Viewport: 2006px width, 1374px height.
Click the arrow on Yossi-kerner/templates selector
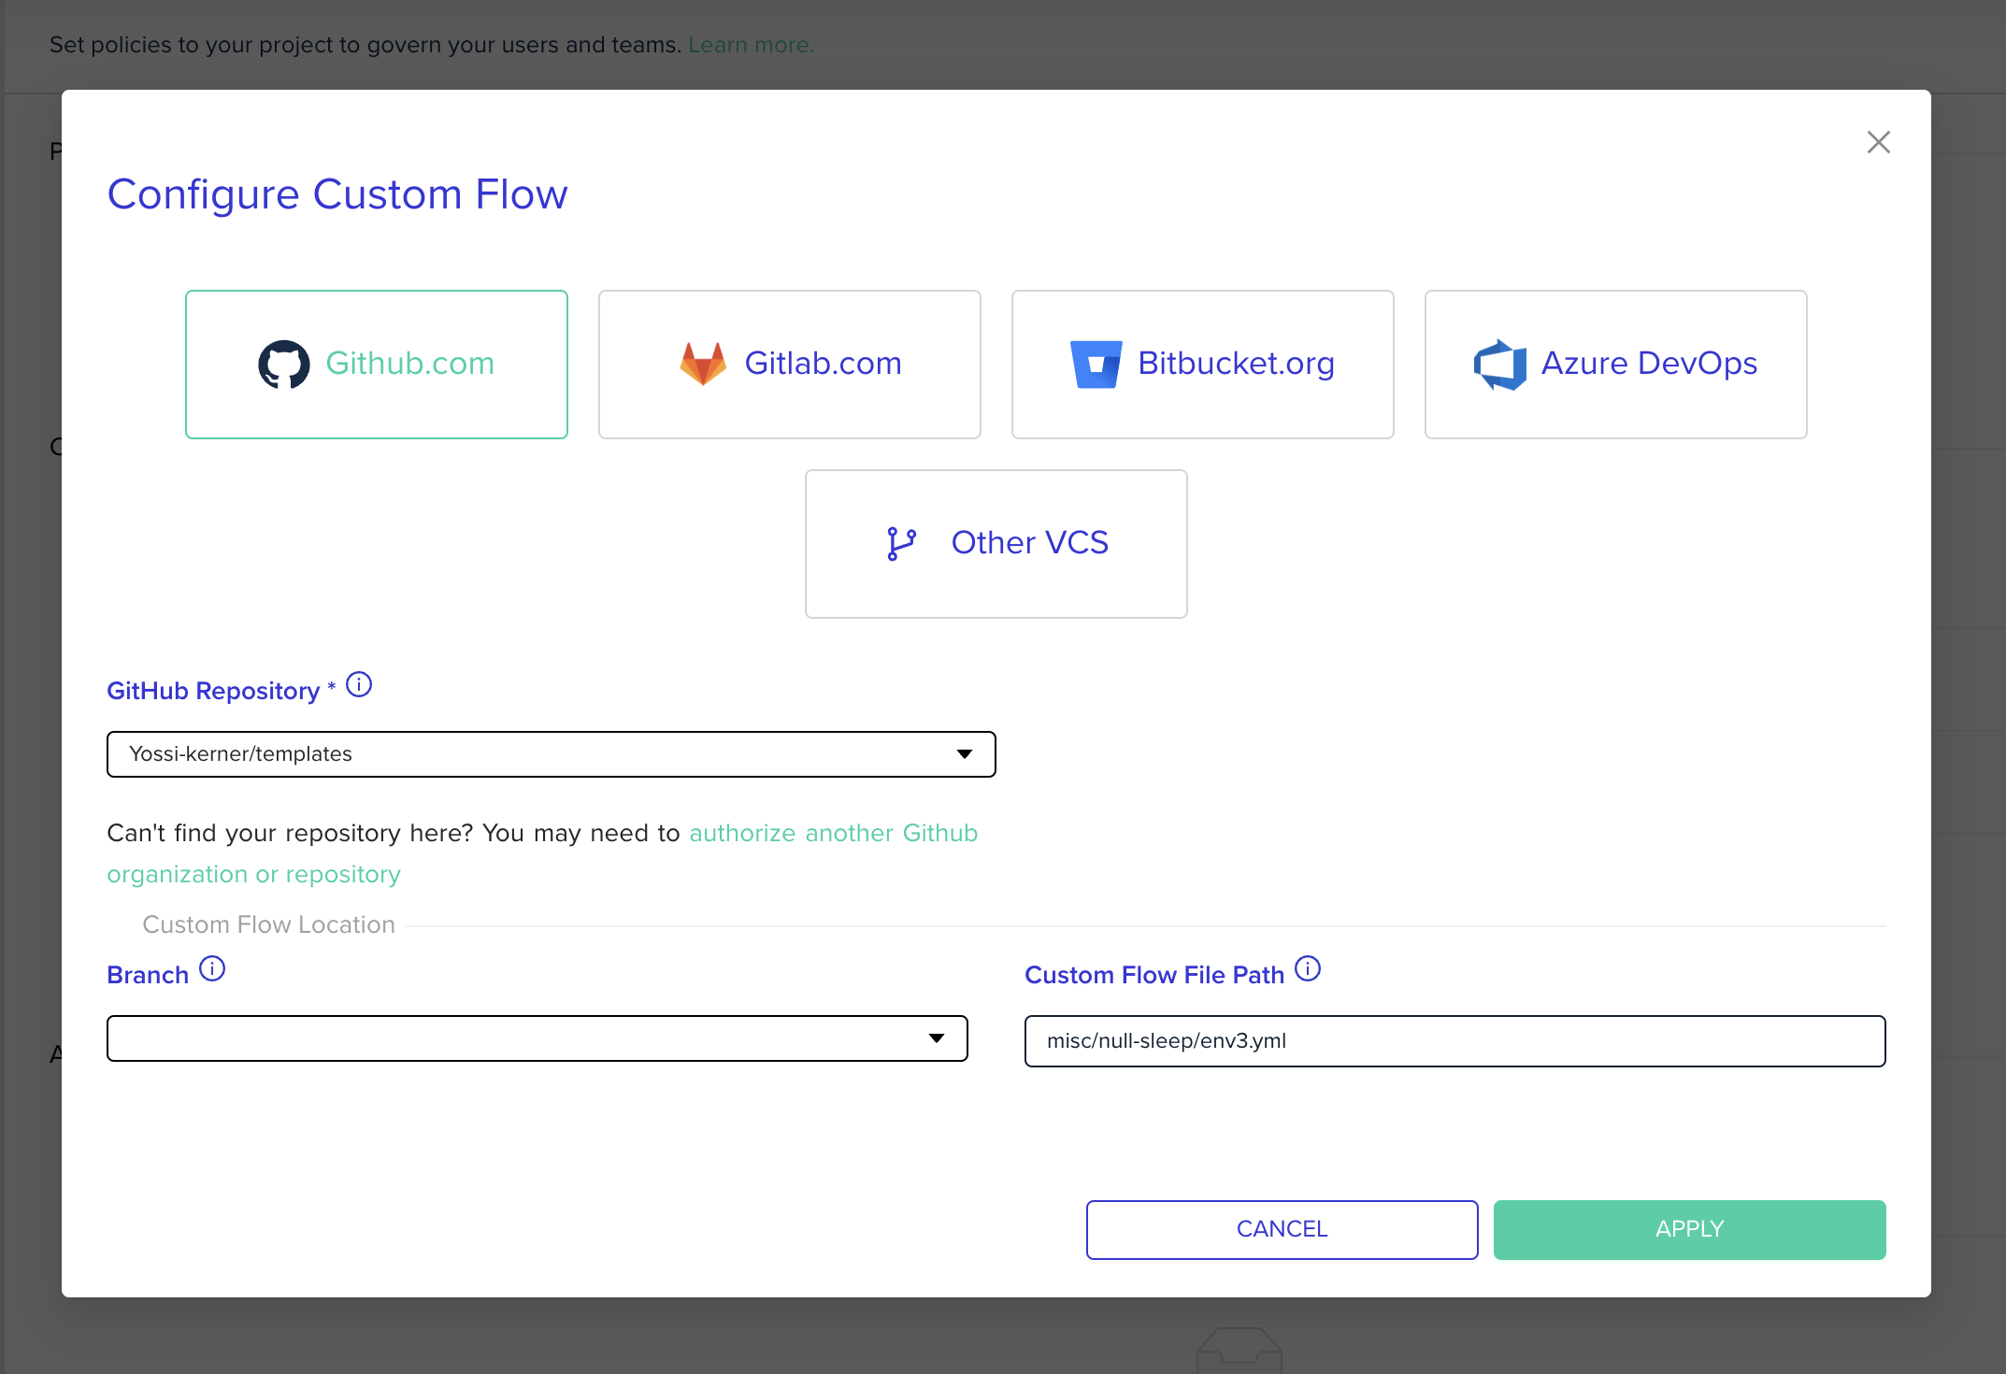(965, 754)
